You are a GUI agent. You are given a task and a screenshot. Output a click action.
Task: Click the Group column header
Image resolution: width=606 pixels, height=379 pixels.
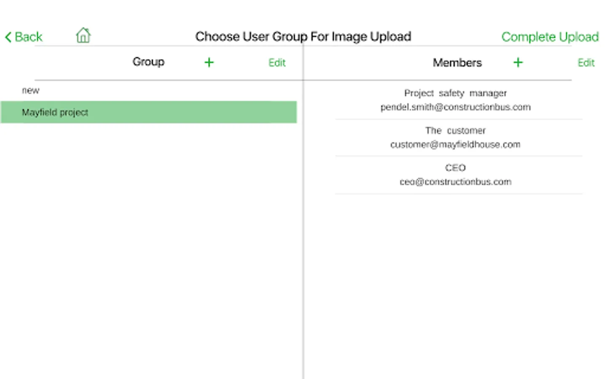pos(149,62)
